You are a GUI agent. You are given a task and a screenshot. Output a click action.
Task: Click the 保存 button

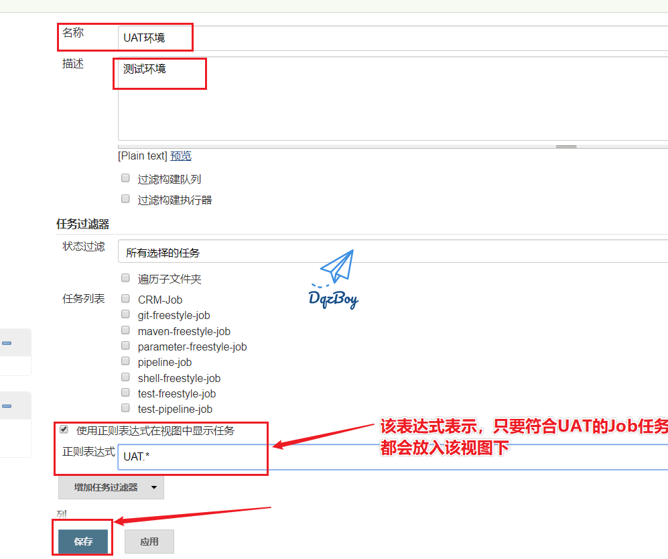(83, 542)
